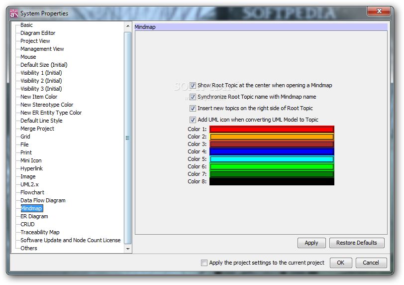Confirm with the OK button
The height and width of the screenshot is (285, 404).
coord(341,263)
